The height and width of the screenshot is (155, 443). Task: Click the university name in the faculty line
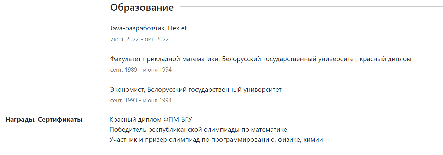tap(289, 59)
